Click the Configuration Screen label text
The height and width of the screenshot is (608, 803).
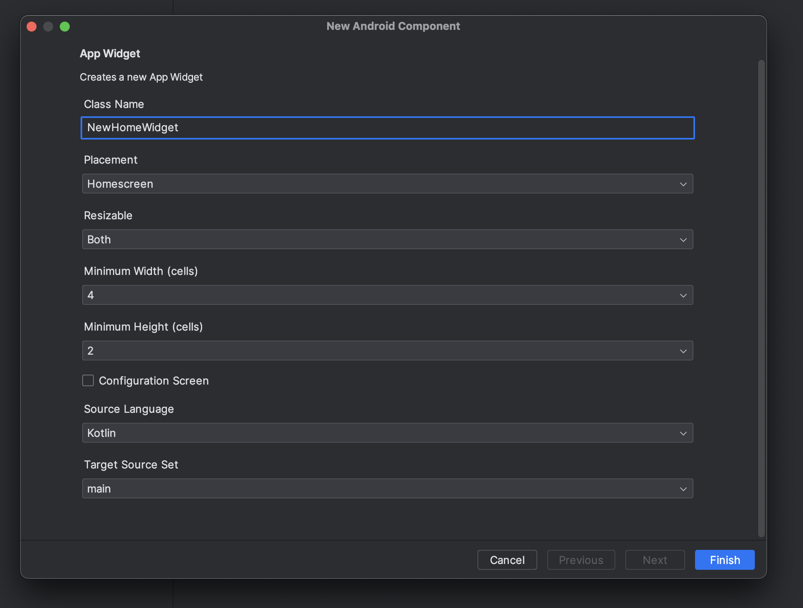pos(154,381)
